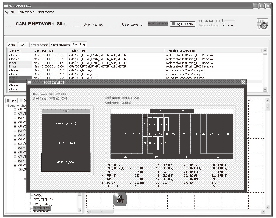Click card slot 1 on the shelf
276x218 pixels.
161,111
